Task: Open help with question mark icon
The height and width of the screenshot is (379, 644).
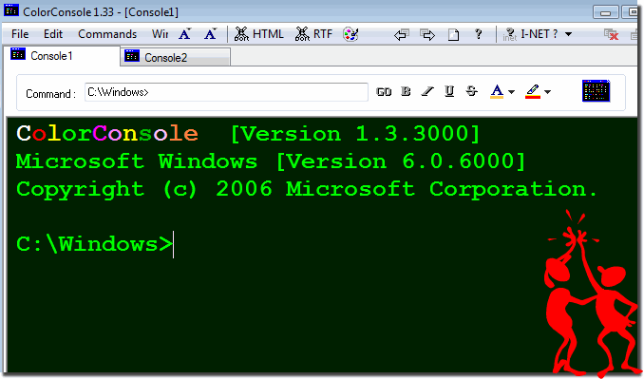Action: coord(478,34)
